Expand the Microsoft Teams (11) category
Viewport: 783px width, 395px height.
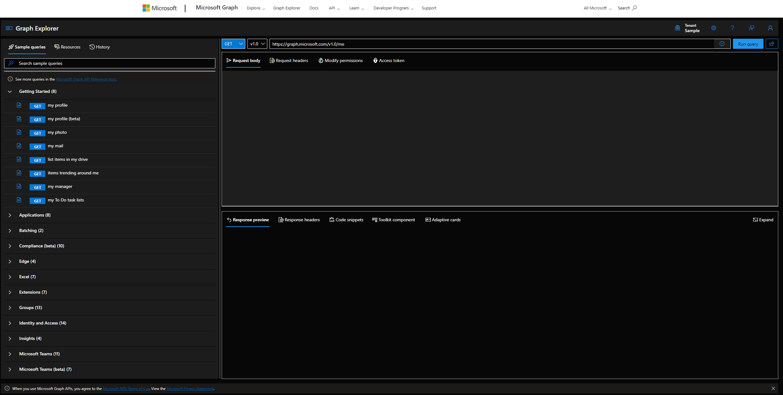click(x=10, y=354)
